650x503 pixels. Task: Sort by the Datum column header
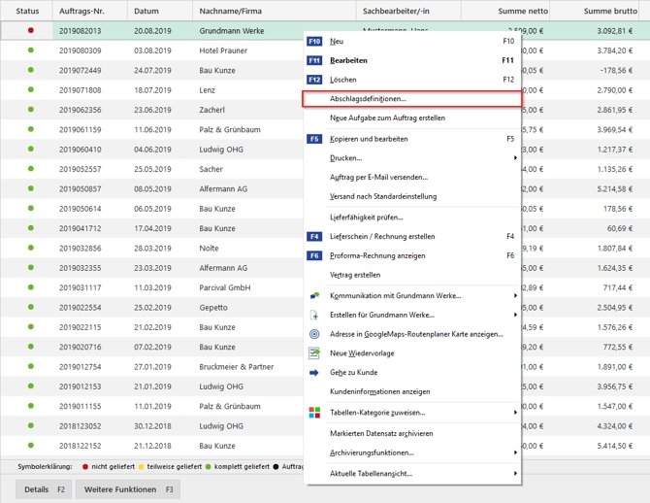[160, 12]
